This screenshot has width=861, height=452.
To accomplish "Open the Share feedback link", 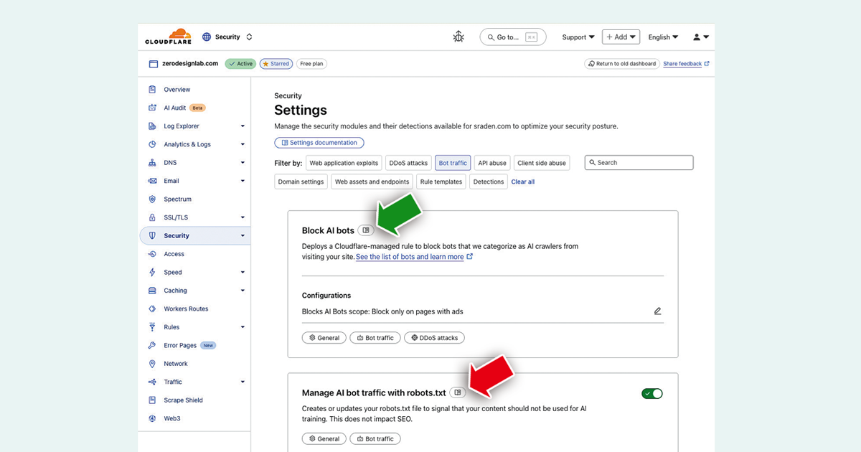I will tap(686, 64).
